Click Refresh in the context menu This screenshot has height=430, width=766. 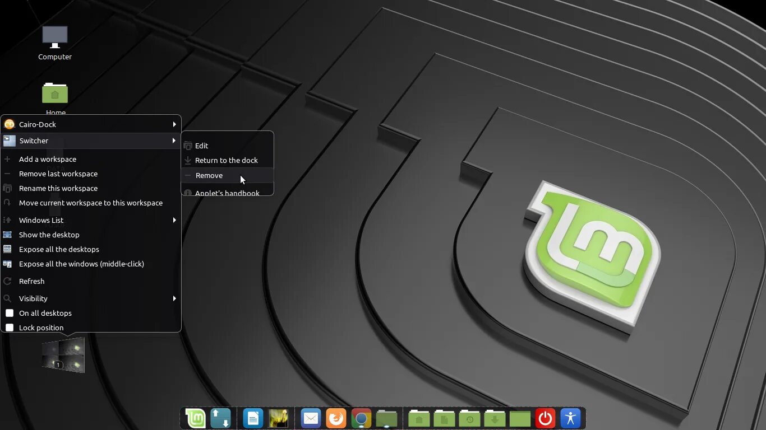(x=91, y=281)
